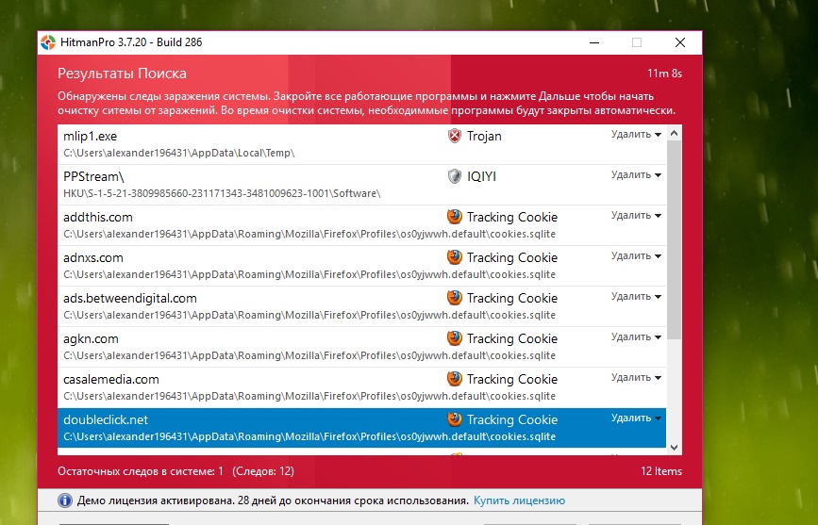
Task: Open Удалить dropdown for addthis.com
Action: pyautogui.click(x=636, y=215)
